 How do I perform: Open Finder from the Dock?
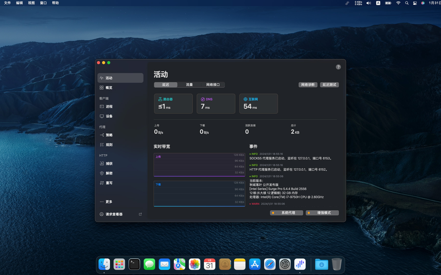[104, 264]
